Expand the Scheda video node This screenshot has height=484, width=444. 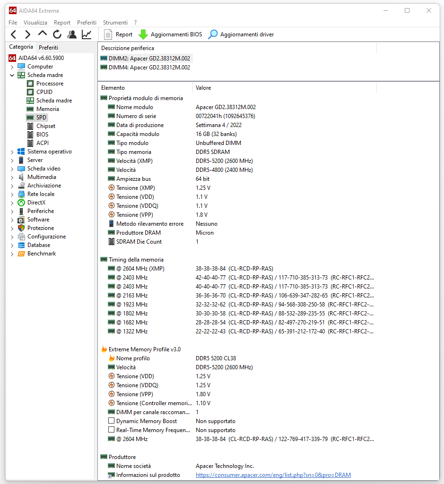12,169
